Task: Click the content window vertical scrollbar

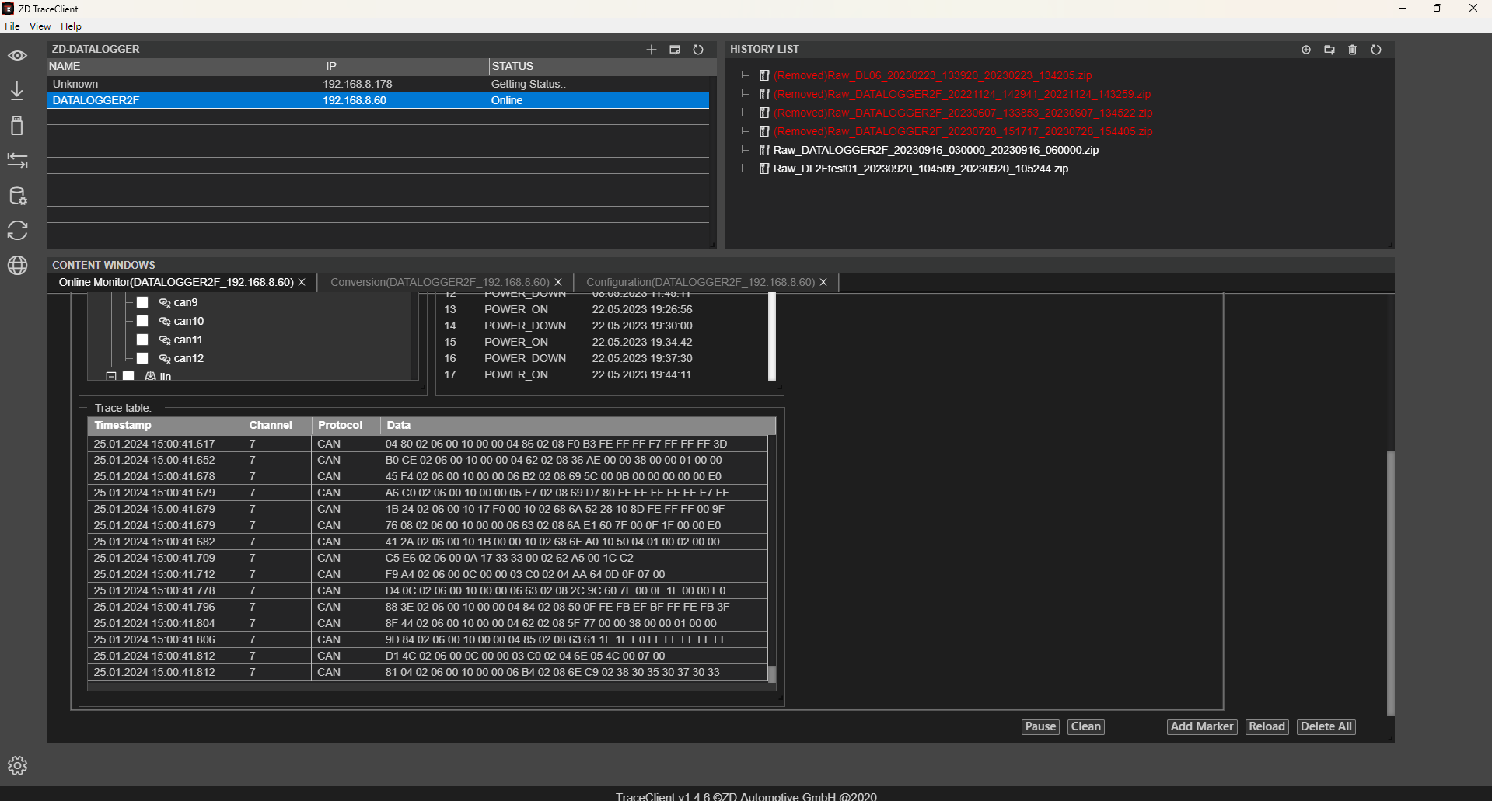Action: [1390, 583]
